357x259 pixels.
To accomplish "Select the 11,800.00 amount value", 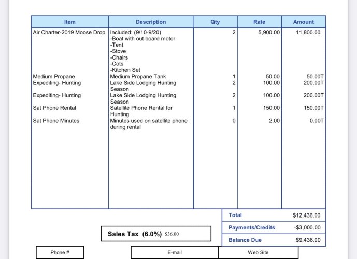I will pyautogui.click(x=308, y=32).
